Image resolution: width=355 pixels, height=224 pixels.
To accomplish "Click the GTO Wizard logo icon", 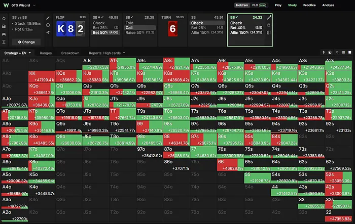I will click(6, 5).
